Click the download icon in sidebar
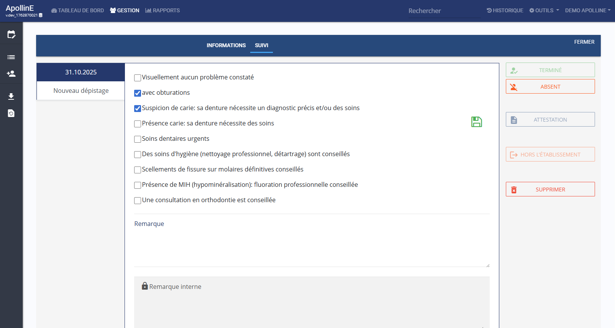 [11, 96]
